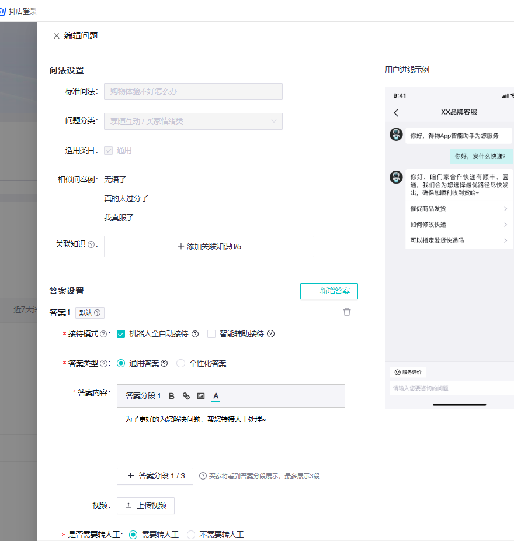
Task: Click similar question 真的太过分了
Action: pyautogui.click(x=126, y=198)
